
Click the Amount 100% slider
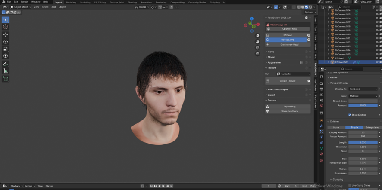363,105
